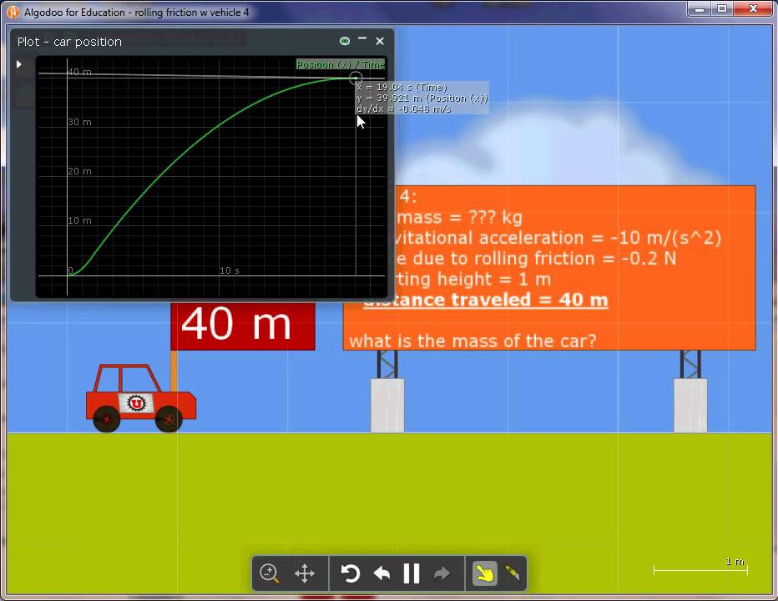The width and height of the screenshot is (778, 601).
Task: Click the Plot - car position title
Action: tap(69, 42)
